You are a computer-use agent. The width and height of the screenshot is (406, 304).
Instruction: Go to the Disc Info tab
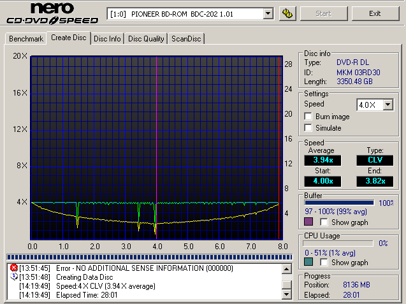click(107, 39)
